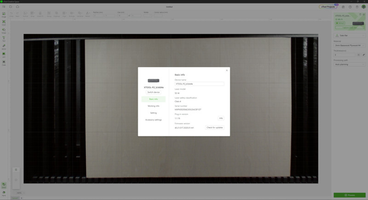Select the Image tool in left sidebar
The width and height of the screenshot is (368, 200).
4,15
